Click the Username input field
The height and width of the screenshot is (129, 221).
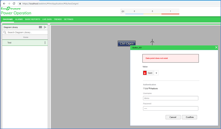point(171,98)
